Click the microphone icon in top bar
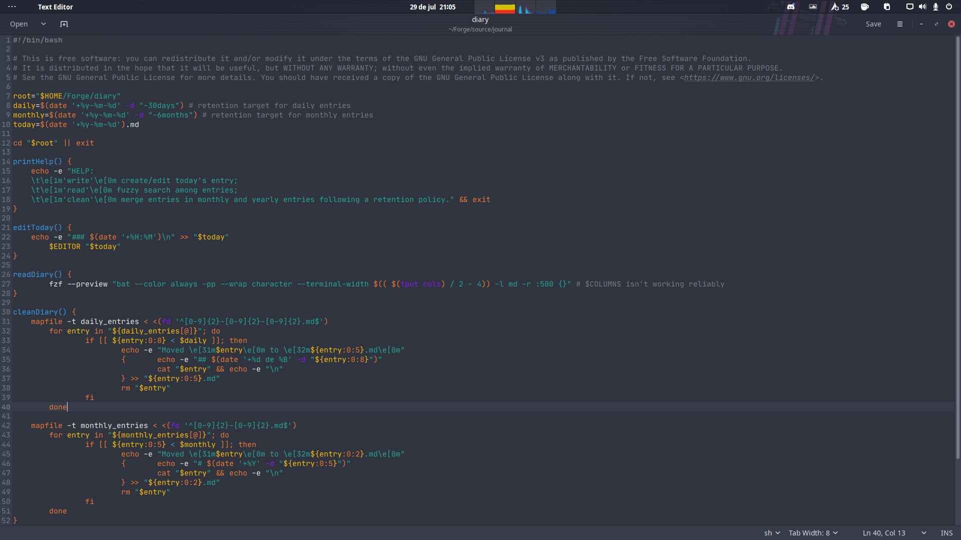This screenshot has width=961, height=540. point(935,7)
